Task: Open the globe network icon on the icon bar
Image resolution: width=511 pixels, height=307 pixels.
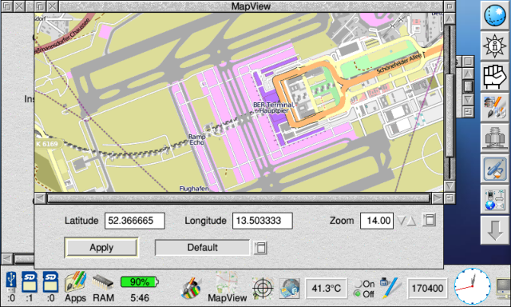Action: (x=289, y=289)
